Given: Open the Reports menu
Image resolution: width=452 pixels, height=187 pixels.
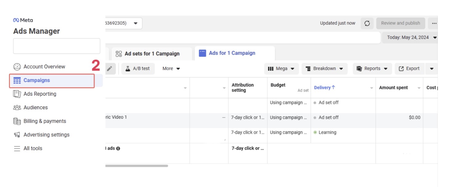Looking at the screenshot, I should click(x=372, y=68).
